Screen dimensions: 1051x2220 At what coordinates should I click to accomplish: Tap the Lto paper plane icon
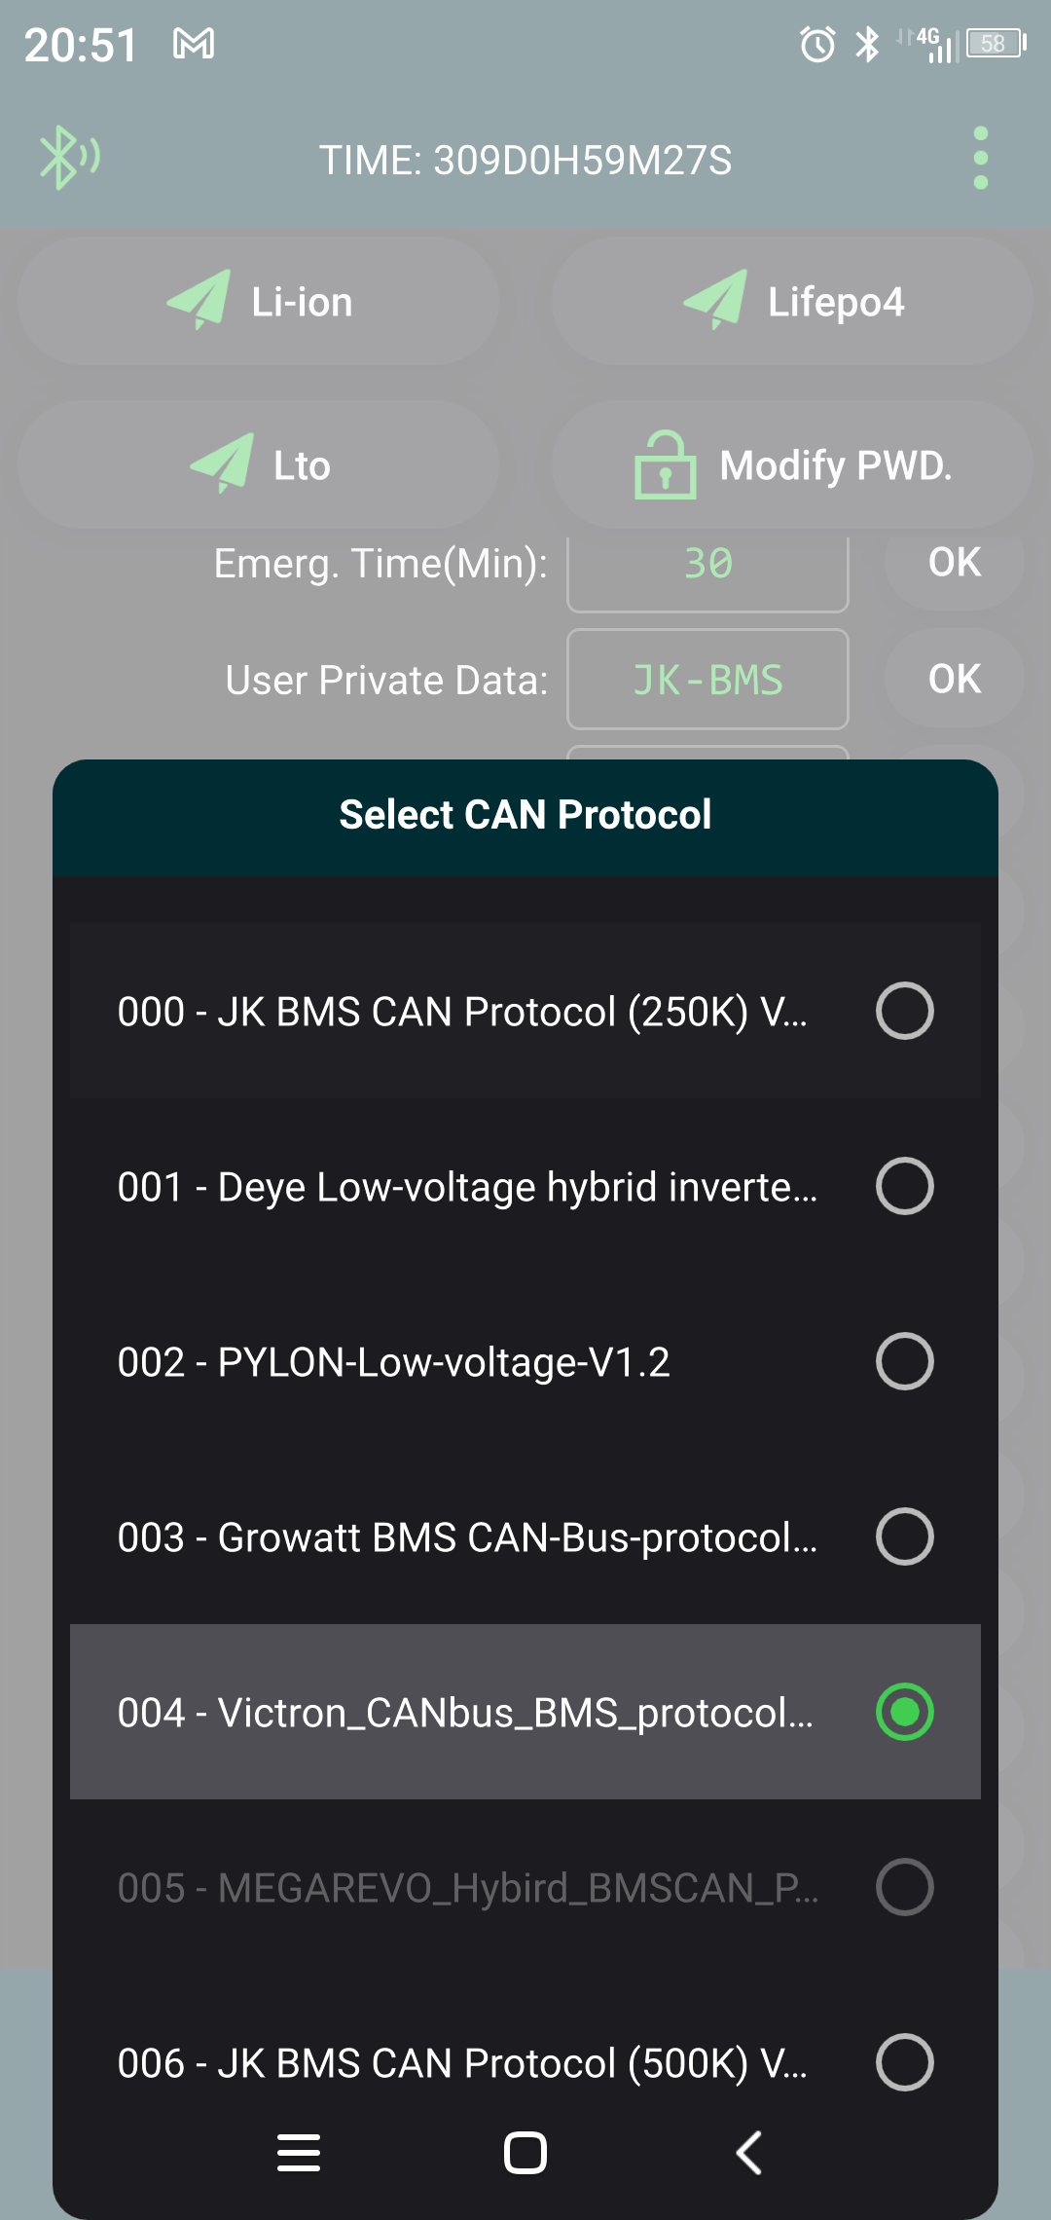click(x=222, y=463)
